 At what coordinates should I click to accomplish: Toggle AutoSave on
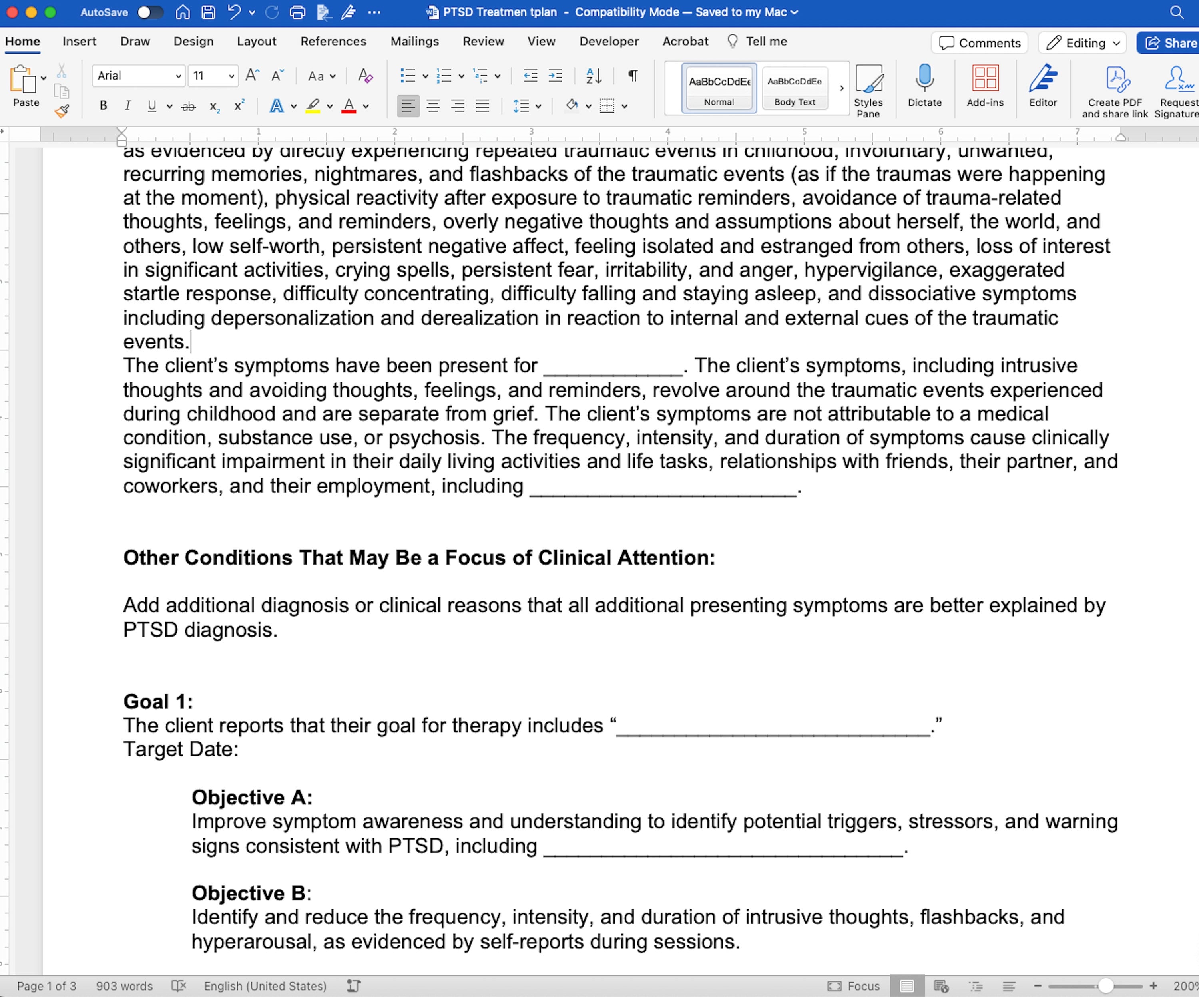[x=151, y=12]
